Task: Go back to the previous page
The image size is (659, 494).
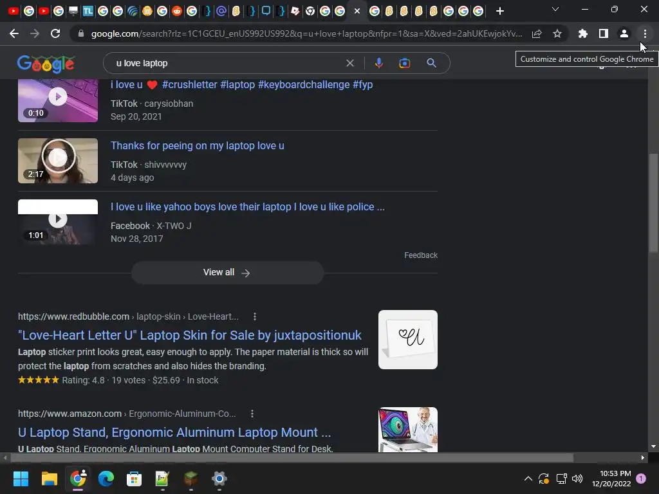Action: point(14,33)
